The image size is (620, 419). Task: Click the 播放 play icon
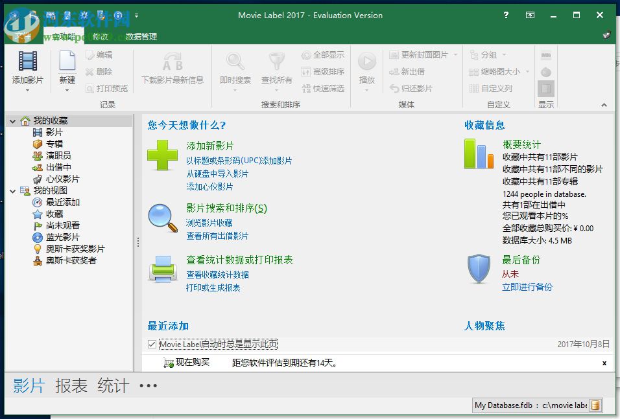tap(367, 62)
